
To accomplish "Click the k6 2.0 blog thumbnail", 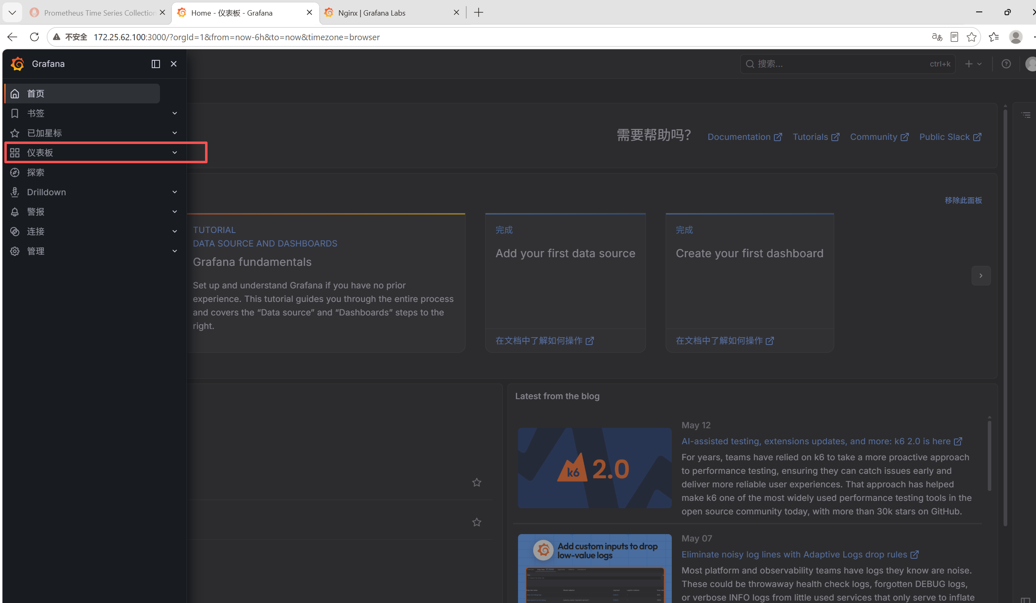I will pos(594,468).
